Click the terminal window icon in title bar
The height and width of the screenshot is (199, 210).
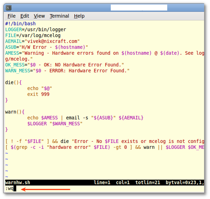point(9,8)
